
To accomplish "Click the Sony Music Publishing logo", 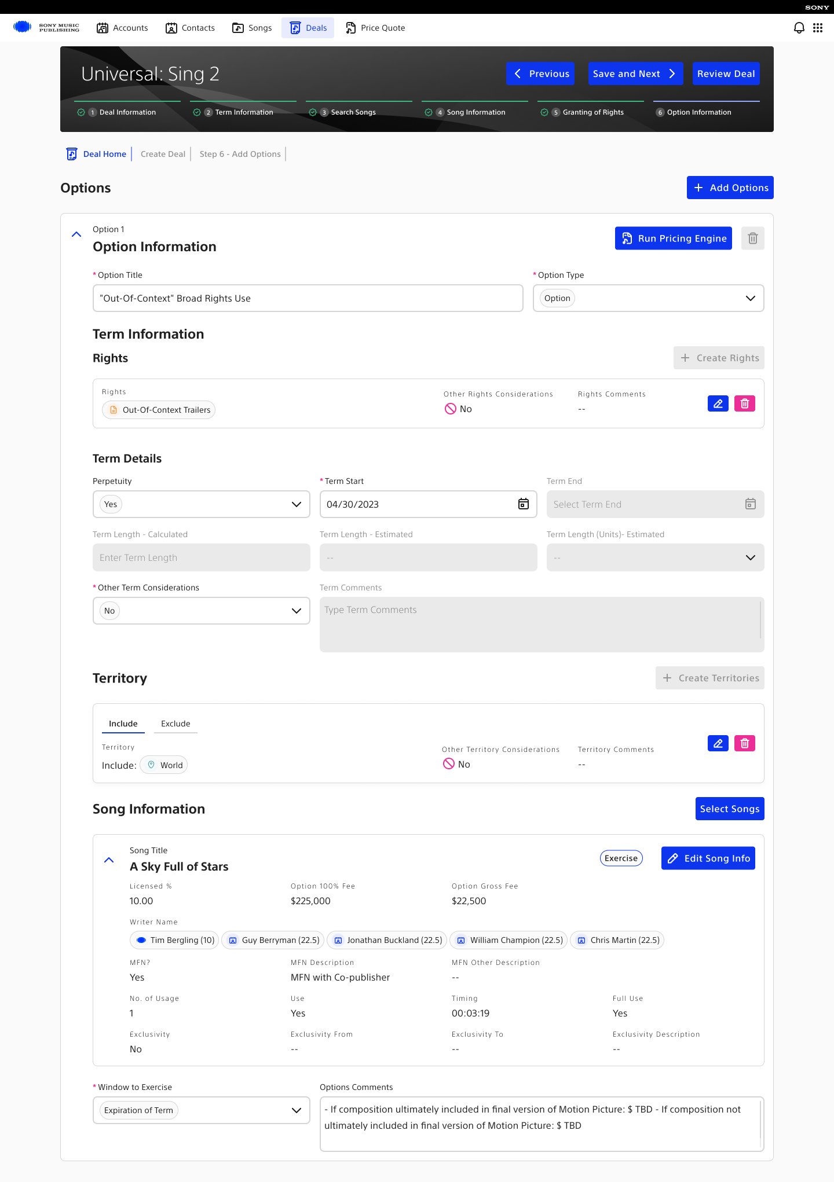I will 46,28.
